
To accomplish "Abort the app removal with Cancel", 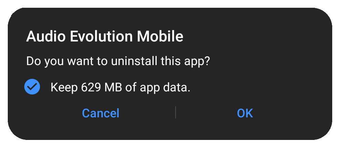I will tap(100, 113).
